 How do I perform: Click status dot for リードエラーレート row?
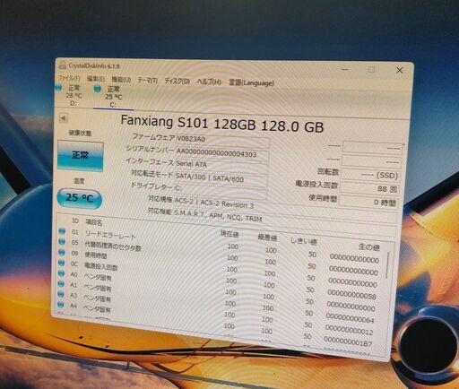click(62, 231)
